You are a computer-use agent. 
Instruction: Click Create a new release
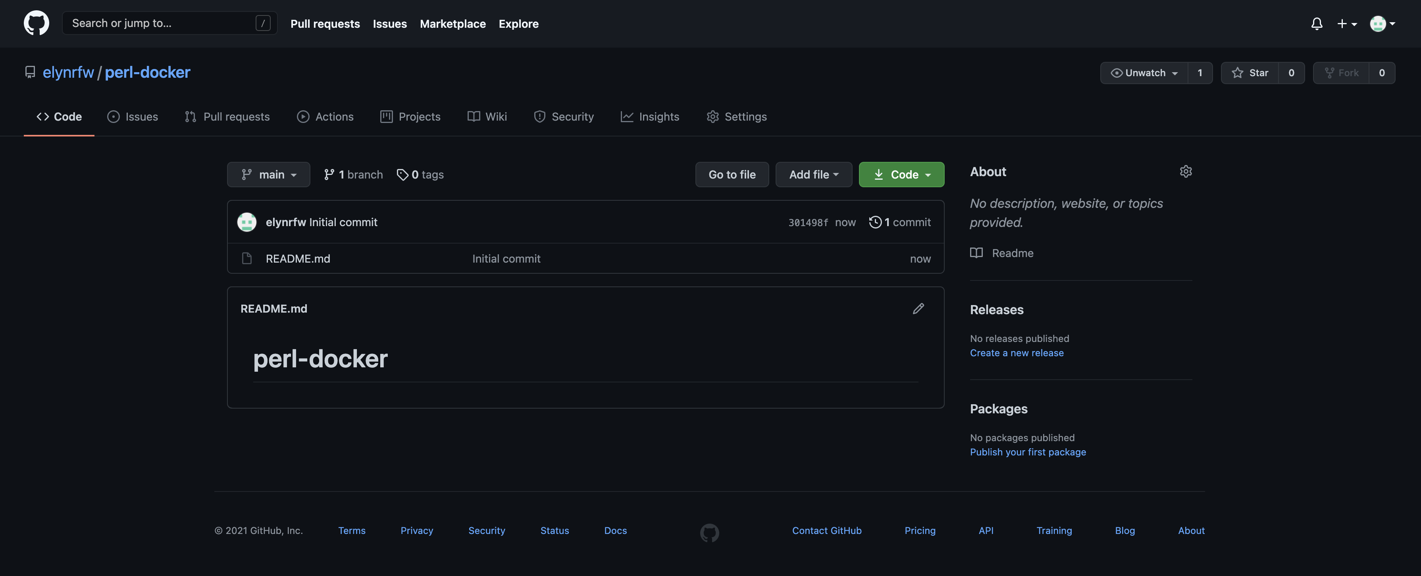(x=1017, y=353)
